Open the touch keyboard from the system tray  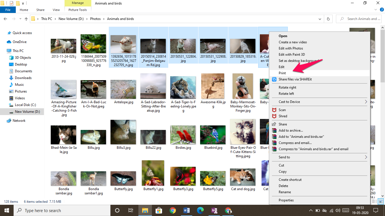(345, 210)
